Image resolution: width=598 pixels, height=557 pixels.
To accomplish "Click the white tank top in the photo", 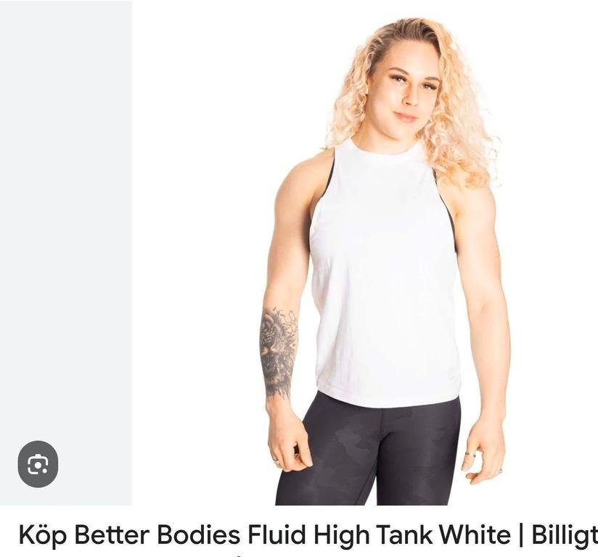I will pyautogui.click(x=385, y=274).
